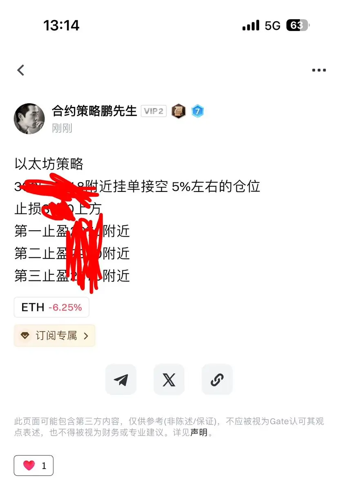
Task: Copy the post link icon
Action: (217, 380)
